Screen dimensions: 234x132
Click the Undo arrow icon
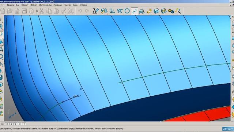coord(80,11)
